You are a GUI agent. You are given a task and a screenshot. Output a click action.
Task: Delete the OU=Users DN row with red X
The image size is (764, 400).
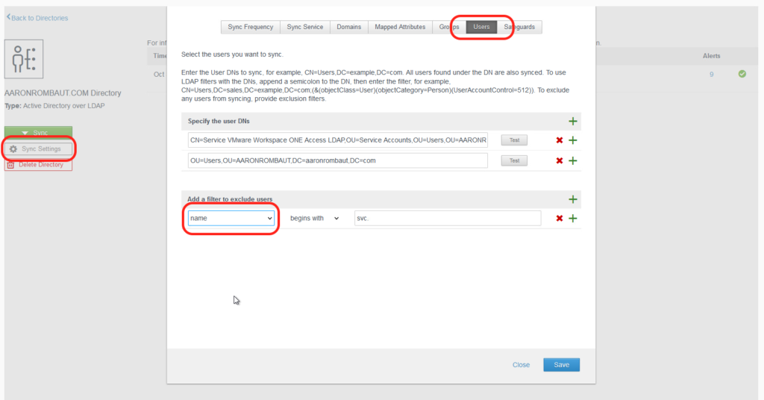click(560, 160)
